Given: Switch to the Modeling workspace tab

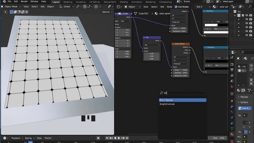Looking at the screenshot, I should click(68, 2).
